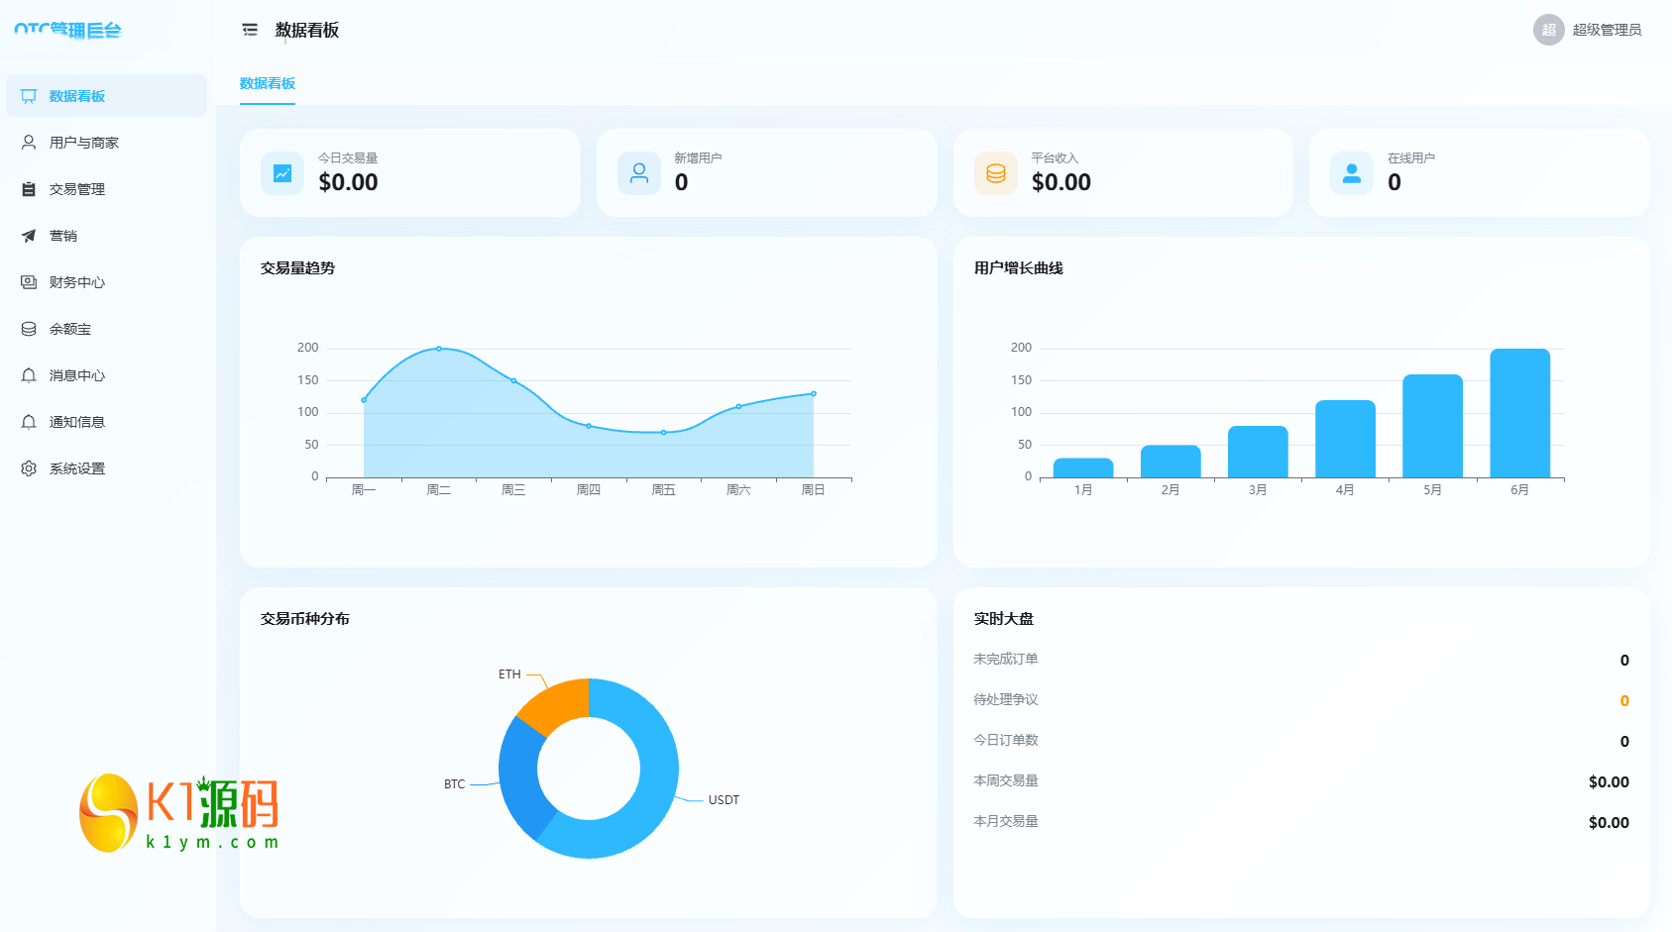
Task: Click the BTC dark blue donut segment
Action: point(520,777)
